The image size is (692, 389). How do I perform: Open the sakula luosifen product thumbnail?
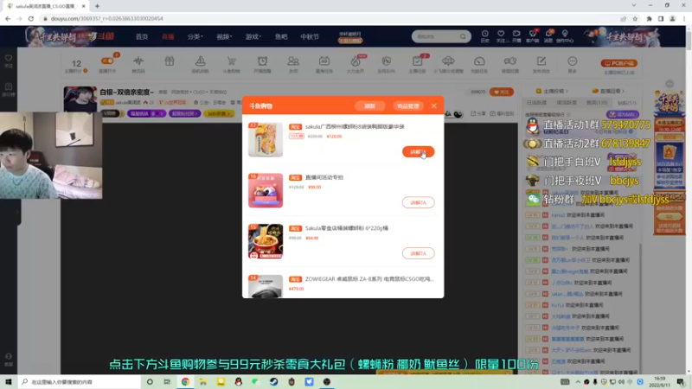coord(266,139)
